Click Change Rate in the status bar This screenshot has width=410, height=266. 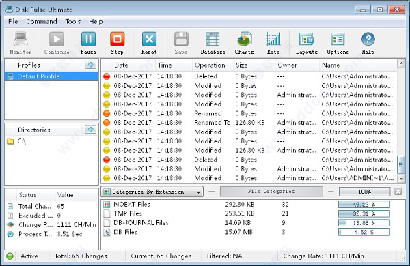pyautogui.click(x=323, y=256)
